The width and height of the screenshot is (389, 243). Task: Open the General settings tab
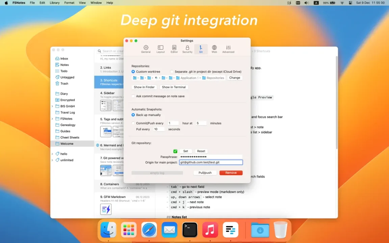146,49
